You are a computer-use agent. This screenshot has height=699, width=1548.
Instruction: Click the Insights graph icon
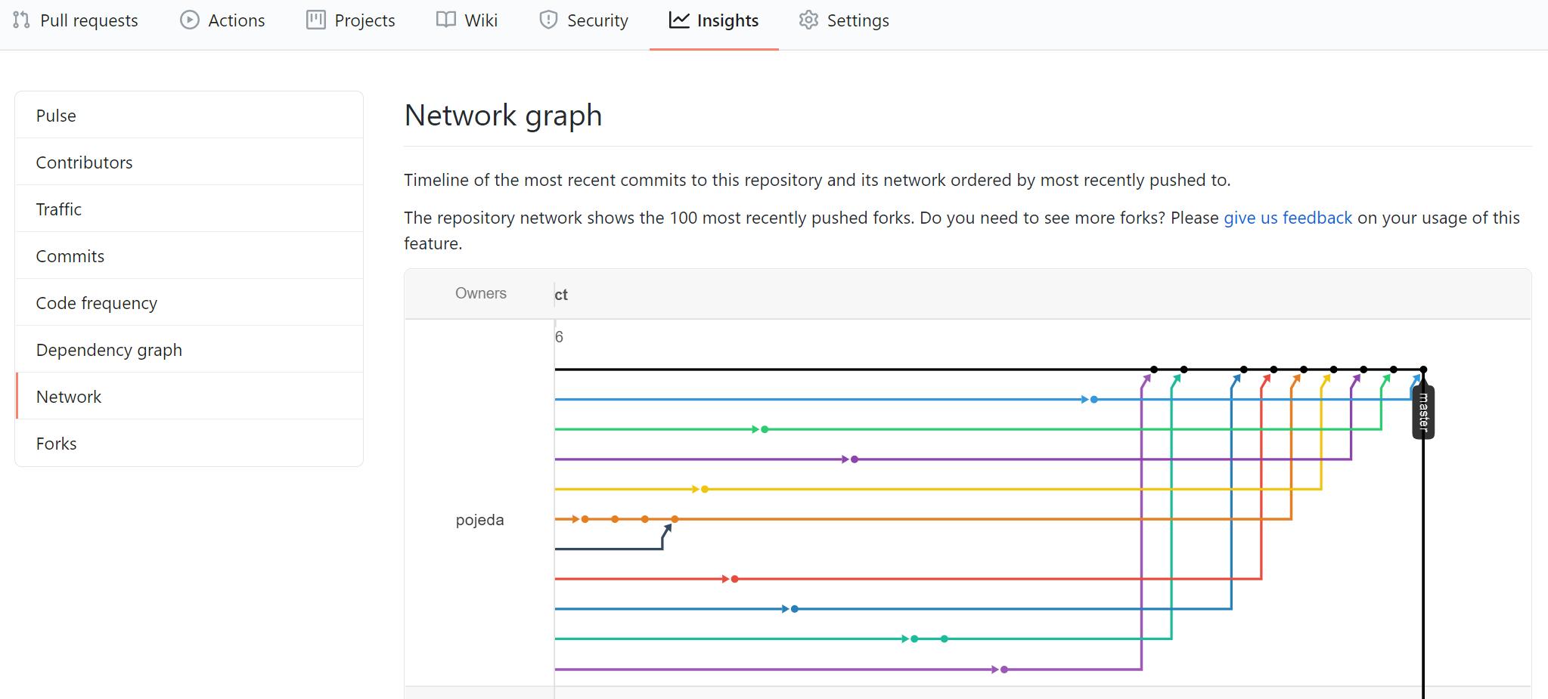click(679, 20)
